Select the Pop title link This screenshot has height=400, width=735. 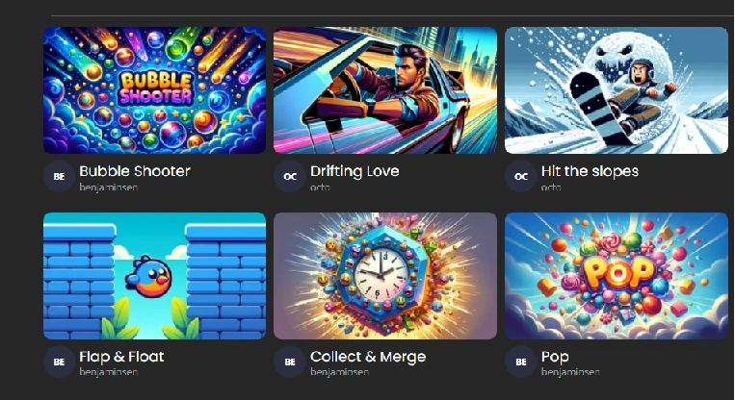click(x=555, y=357)
